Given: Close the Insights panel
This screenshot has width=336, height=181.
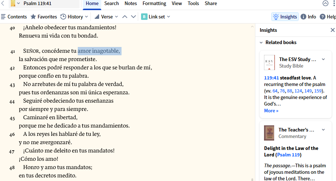Looking at the screenshot, I should click(332, 30).
